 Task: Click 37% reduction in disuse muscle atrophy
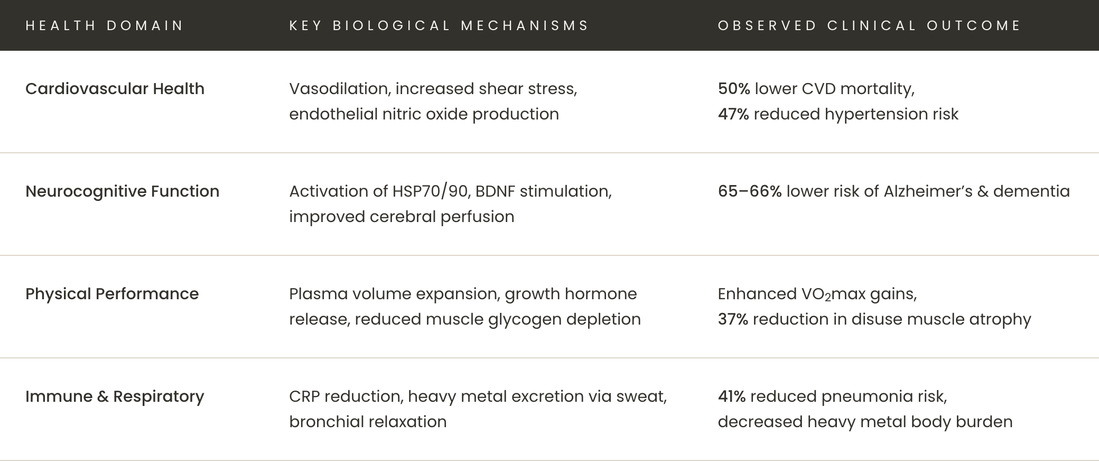click(x=874, y=319)
